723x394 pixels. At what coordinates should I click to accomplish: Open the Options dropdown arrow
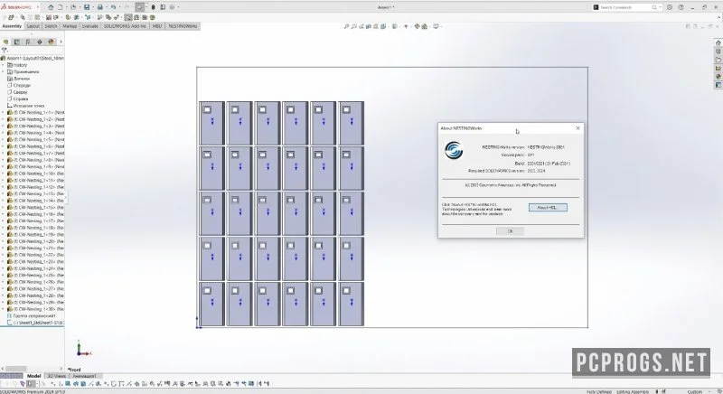coord(178,7)
